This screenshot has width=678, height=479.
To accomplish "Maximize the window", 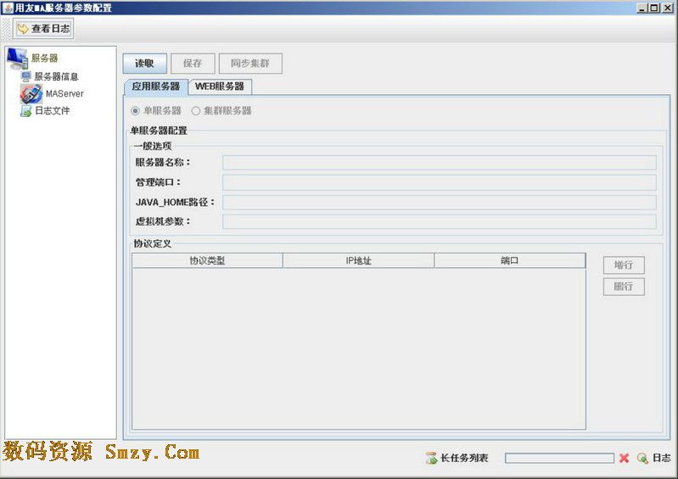I will (x=654, y=8).
